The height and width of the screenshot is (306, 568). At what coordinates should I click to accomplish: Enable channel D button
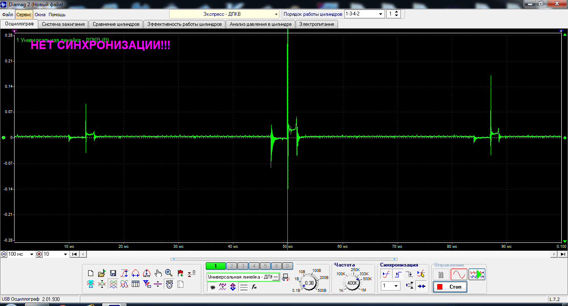pos(288,266)
